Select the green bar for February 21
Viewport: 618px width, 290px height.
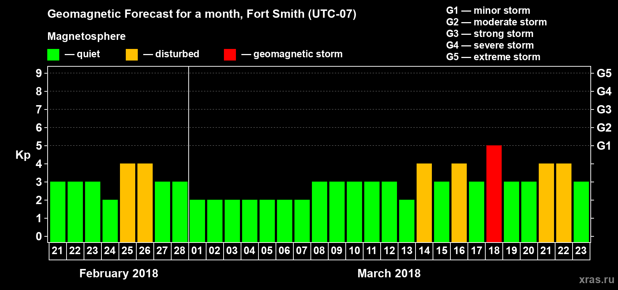point(58,212)
